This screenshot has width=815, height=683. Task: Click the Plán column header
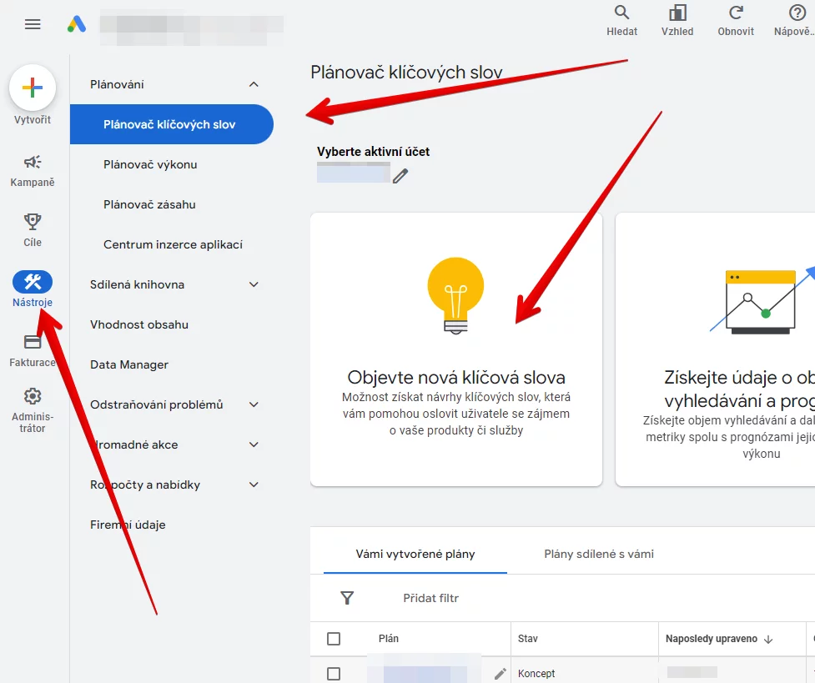(x=388, y=638)
